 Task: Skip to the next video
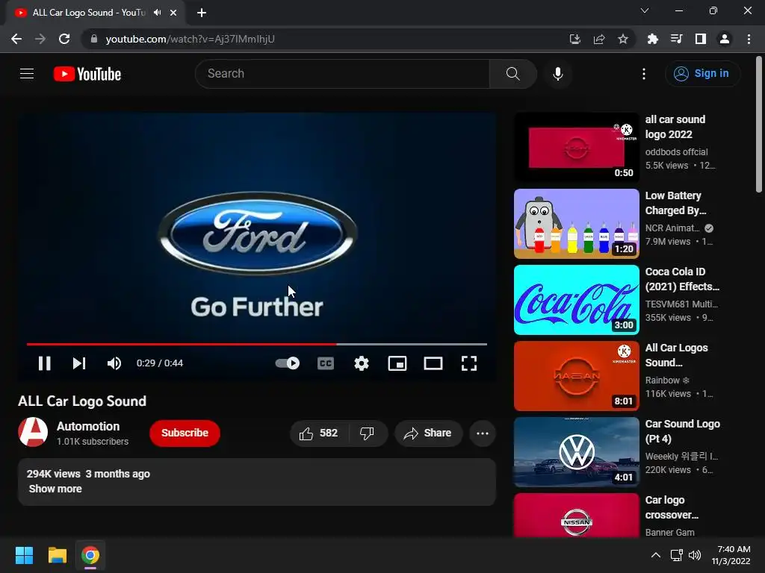pyautogui.click(x=79, y=363)
